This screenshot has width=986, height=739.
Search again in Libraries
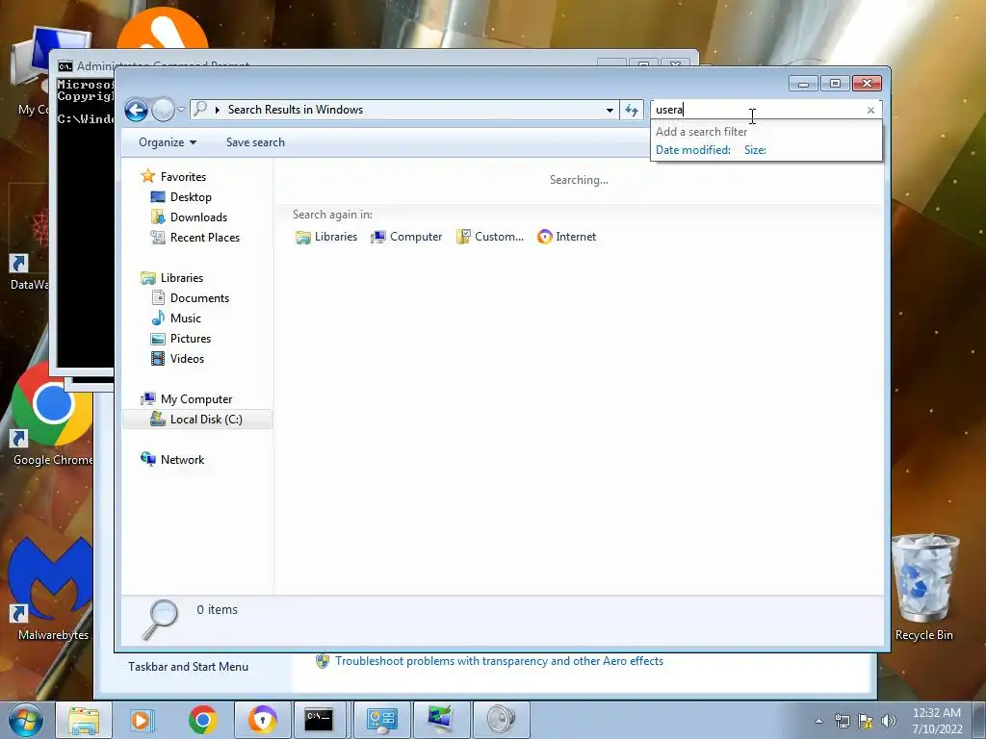326,237
